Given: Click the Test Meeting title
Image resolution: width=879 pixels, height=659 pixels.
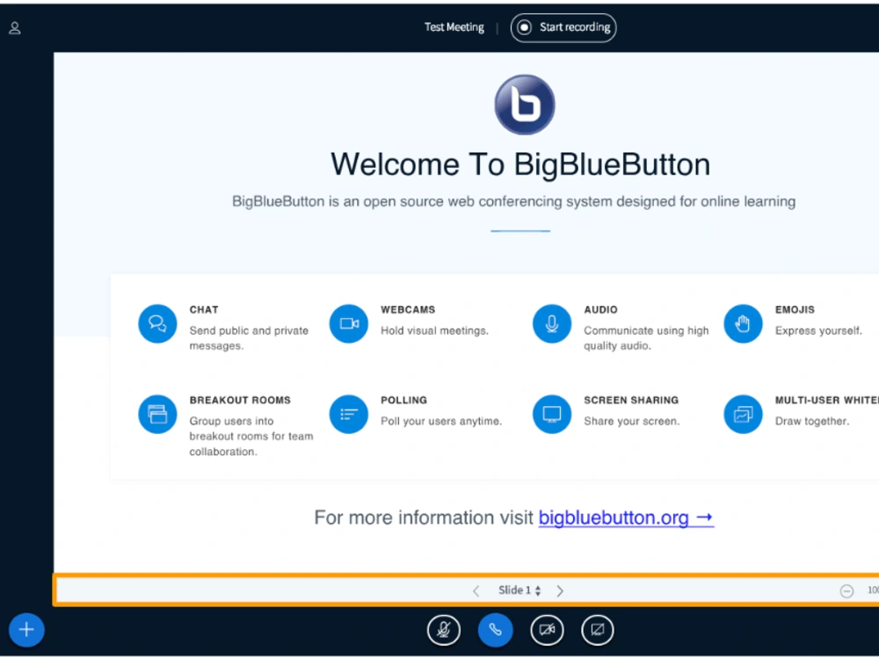Looking at the screenshot, I should pos(454,27).
